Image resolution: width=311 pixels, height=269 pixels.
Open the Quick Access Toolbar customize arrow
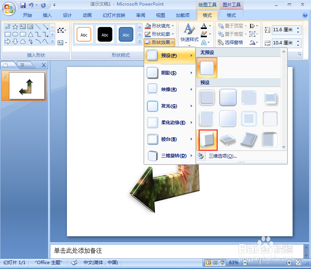pyautogui.click(x=55, y=5)
